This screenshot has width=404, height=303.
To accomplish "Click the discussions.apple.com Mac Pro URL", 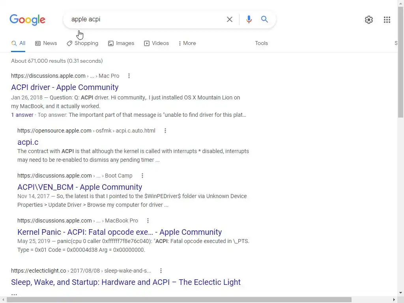I will tap(65, 76).
